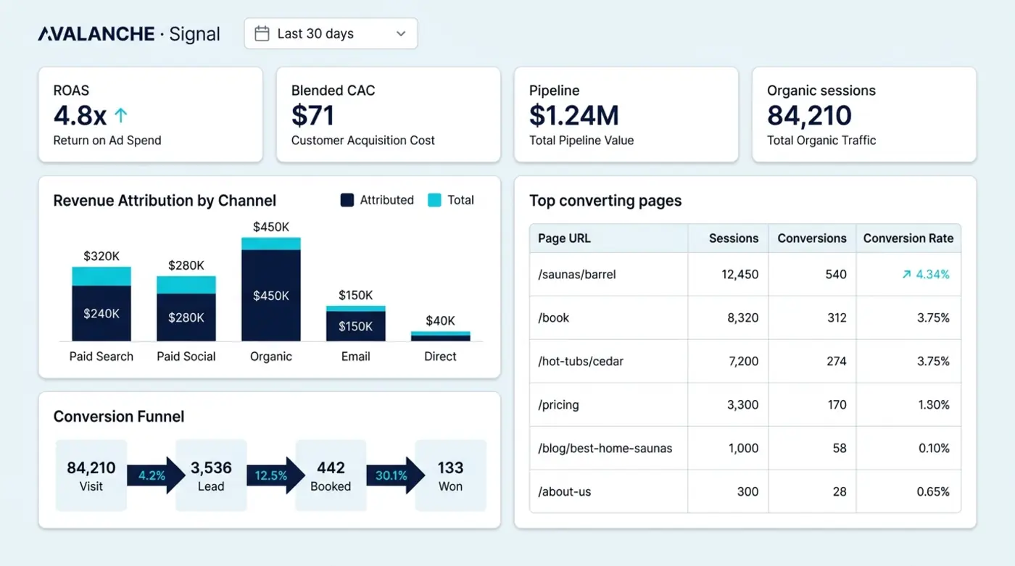1015x566 pixels.
Task: Select the 3,536 Lead funnel stage
Action: pos(211,475)
